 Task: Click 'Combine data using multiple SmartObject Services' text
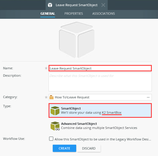tap(99, 128)
